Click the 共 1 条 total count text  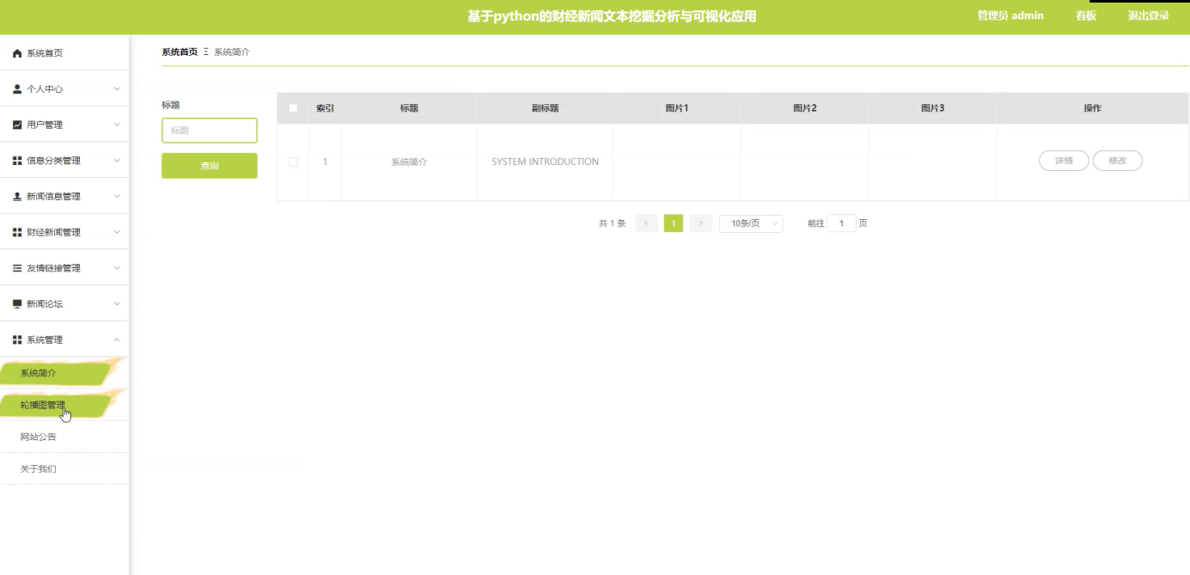[x=612, y=223]
